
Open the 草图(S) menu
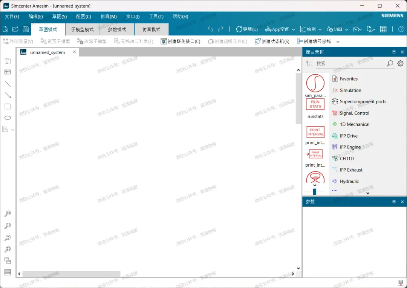click(x=60, y=17)
